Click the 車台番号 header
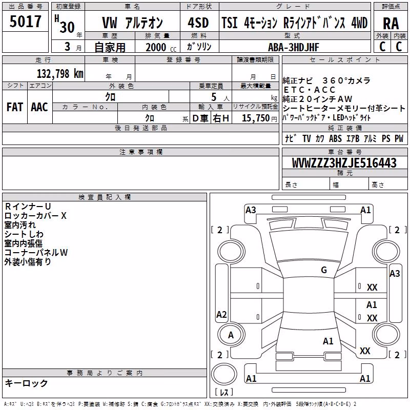 [344, 152]
